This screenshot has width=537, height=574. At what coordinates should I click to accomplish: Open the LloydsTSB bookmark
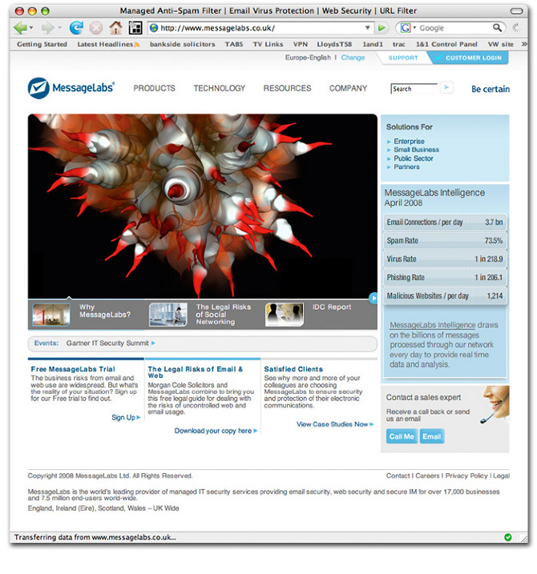334,44
